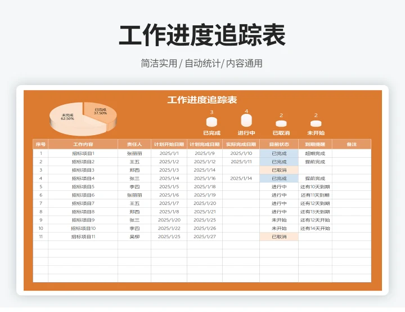Select the 已完成 37.50% pie chart slice
Viewport: 405px width, 312px height.
[x=100, y=114]
